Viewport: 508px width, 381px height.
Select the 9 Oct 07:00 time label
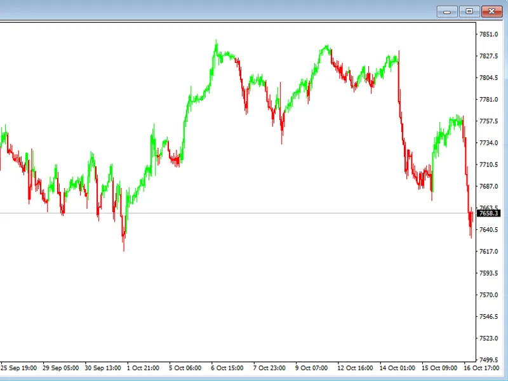(312, 368)
